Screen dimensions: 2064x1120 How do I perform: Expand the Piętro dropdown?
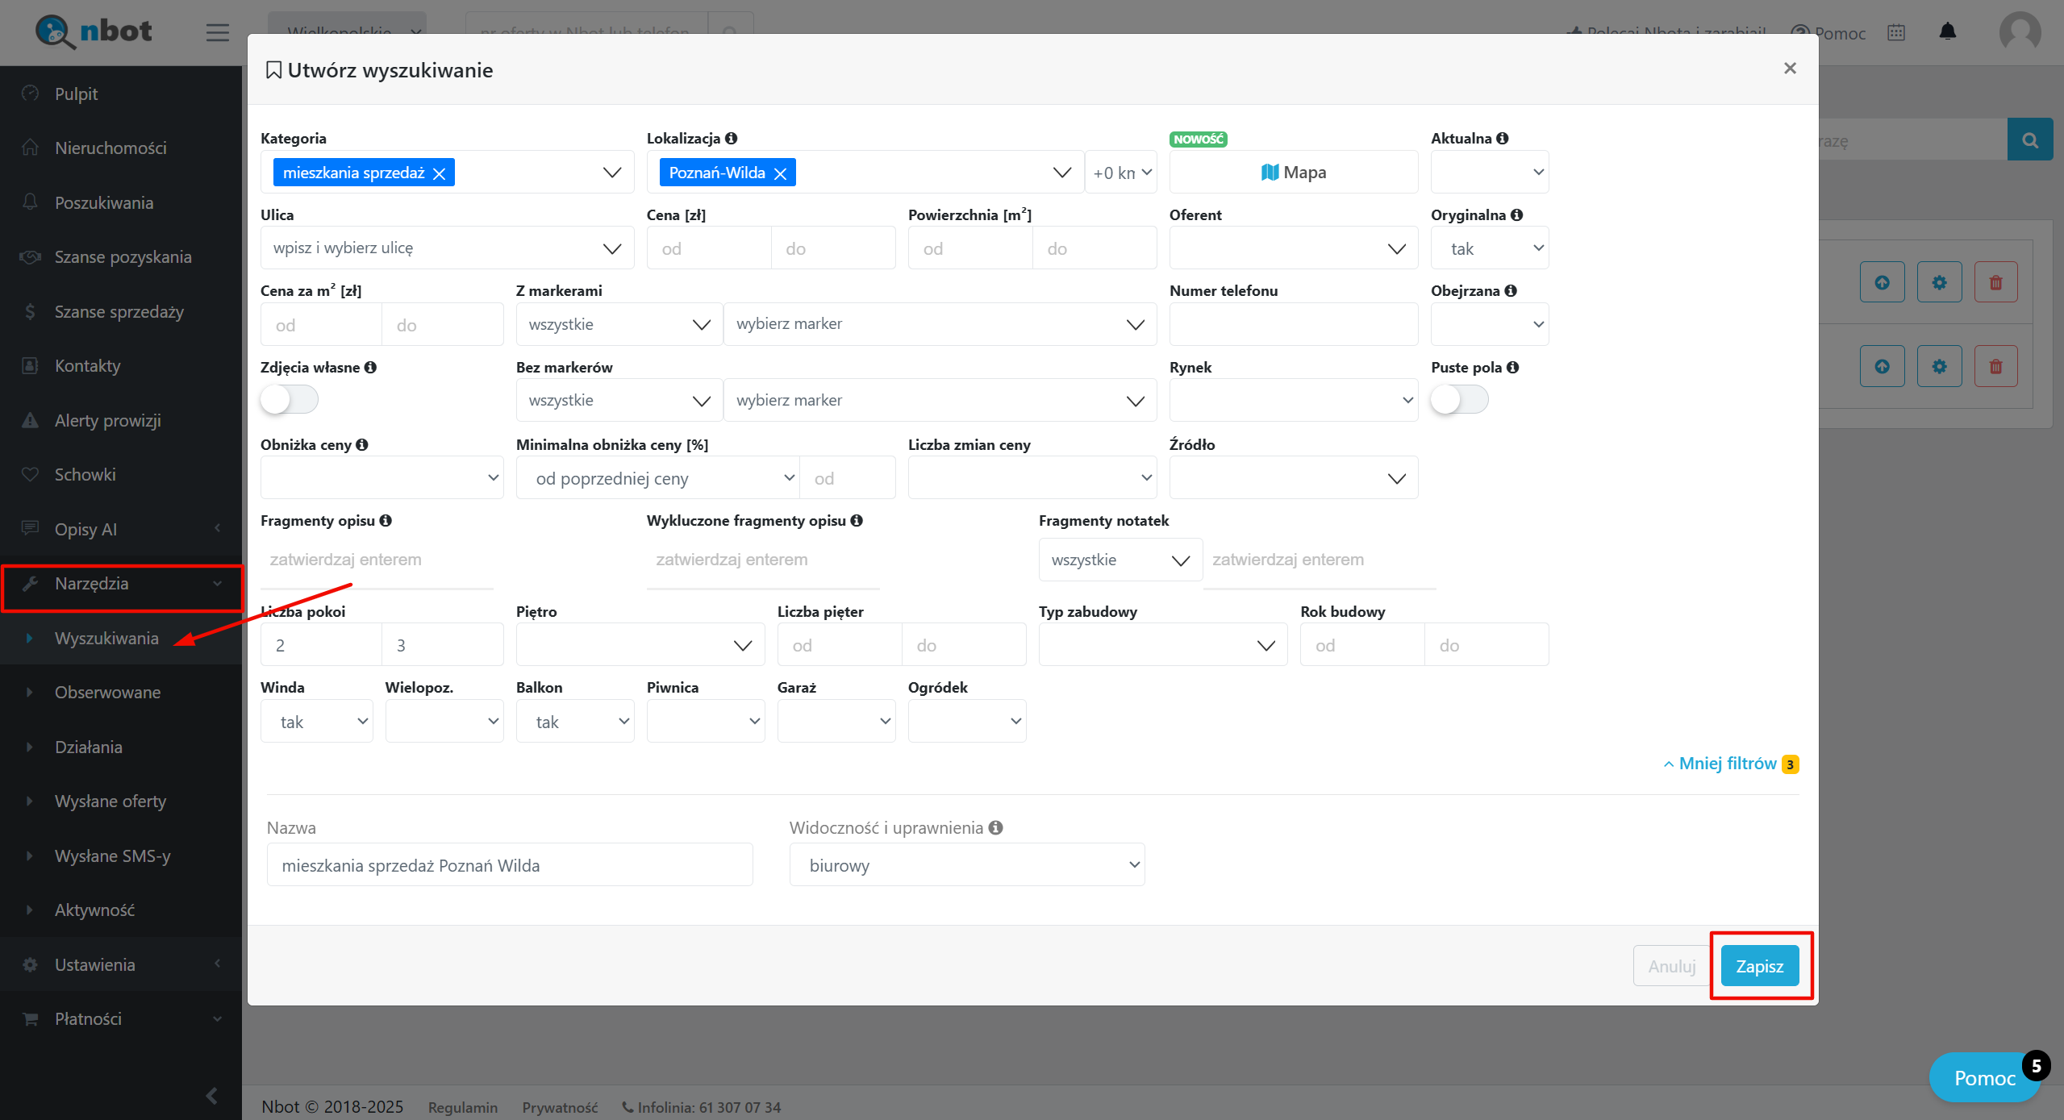(x=640, y=645)
